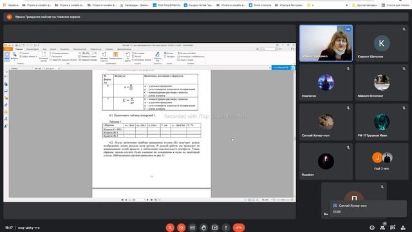The image size is (412, 232).
Task: Toggle captions in the call bar
Action: (x=192, y=227)
